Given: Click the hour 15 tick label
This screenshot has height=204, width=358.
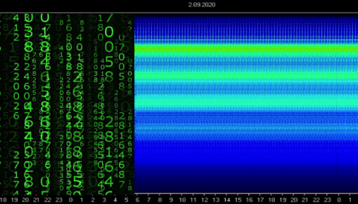Looking at the screenshot, I should (238, 200).
